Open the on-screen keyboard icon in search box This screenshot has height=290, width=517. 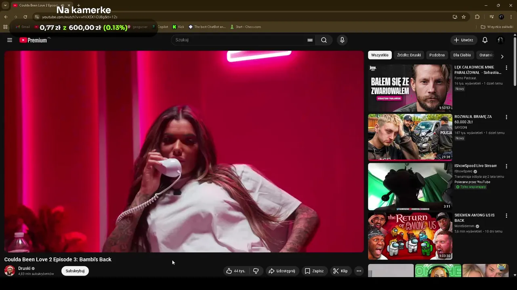point(310,40)
